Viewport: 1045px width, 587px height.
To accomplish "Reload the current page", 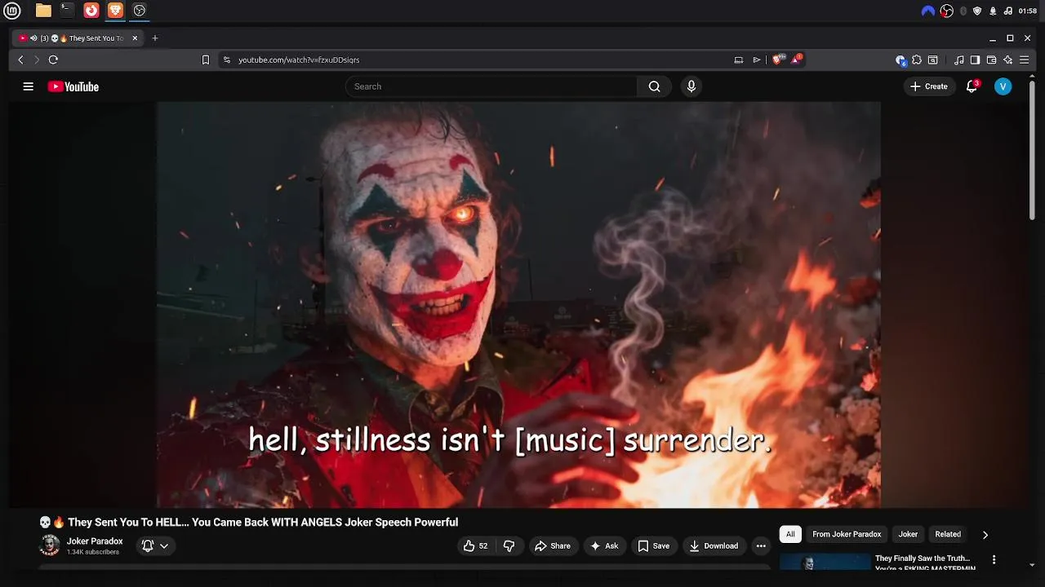I will 53,60.
